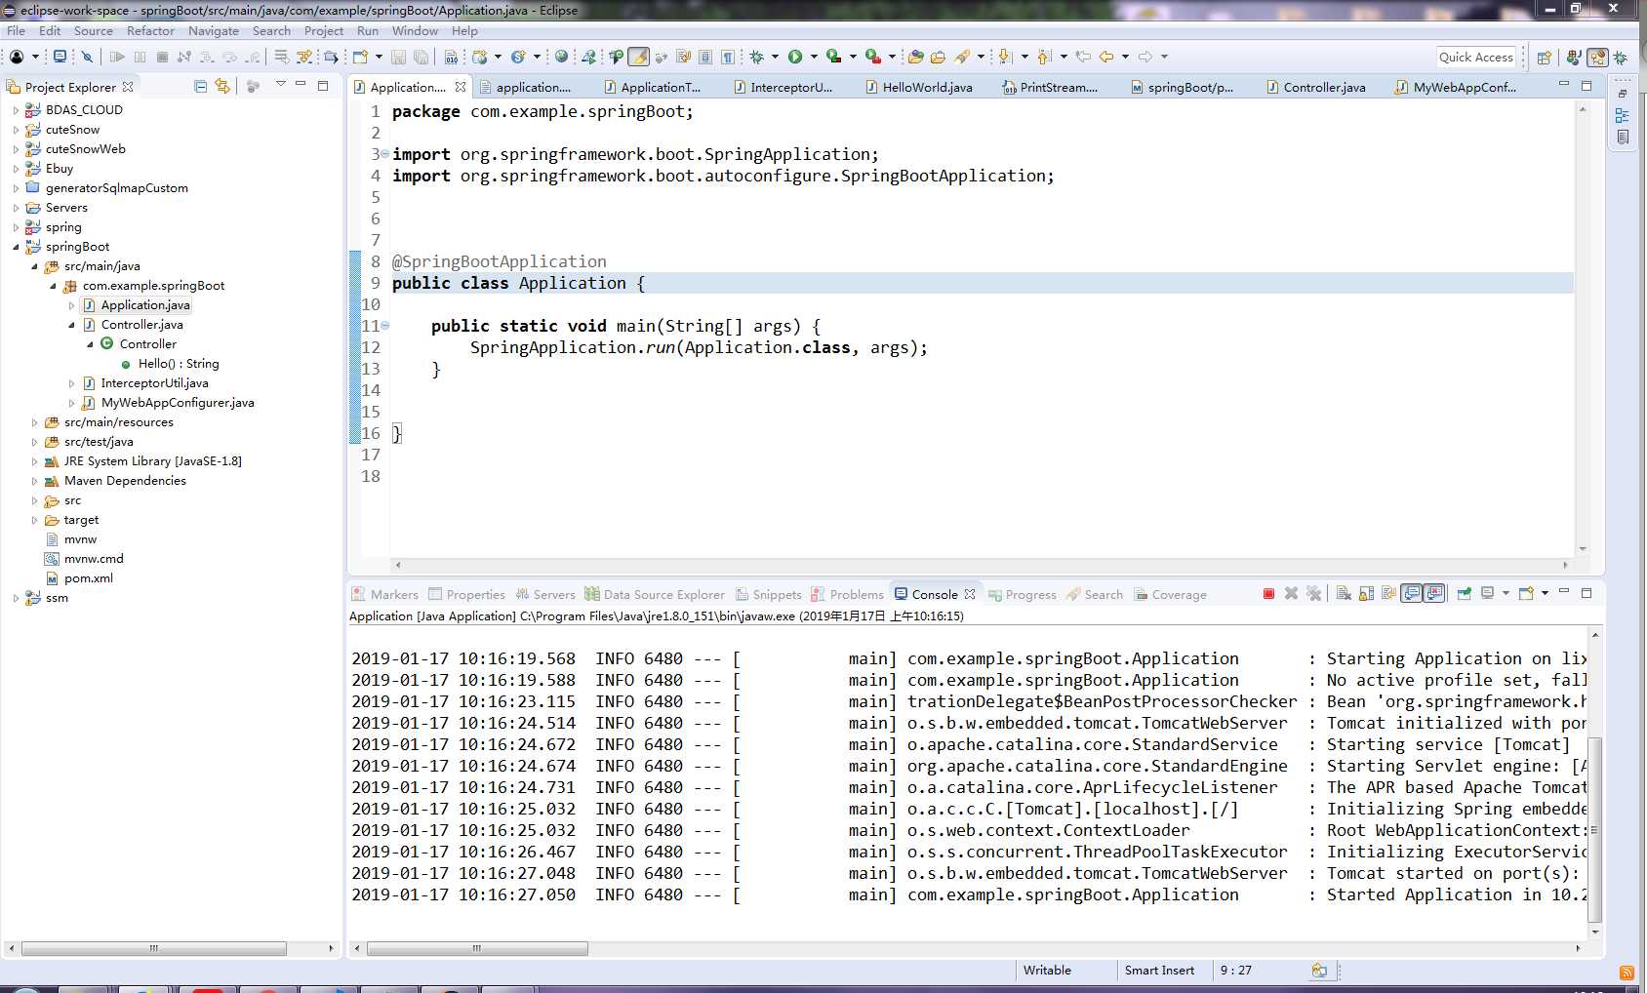Toggle Word Wrap in the console toolbar
The image size is (1647, 993).
(1388, 593)
